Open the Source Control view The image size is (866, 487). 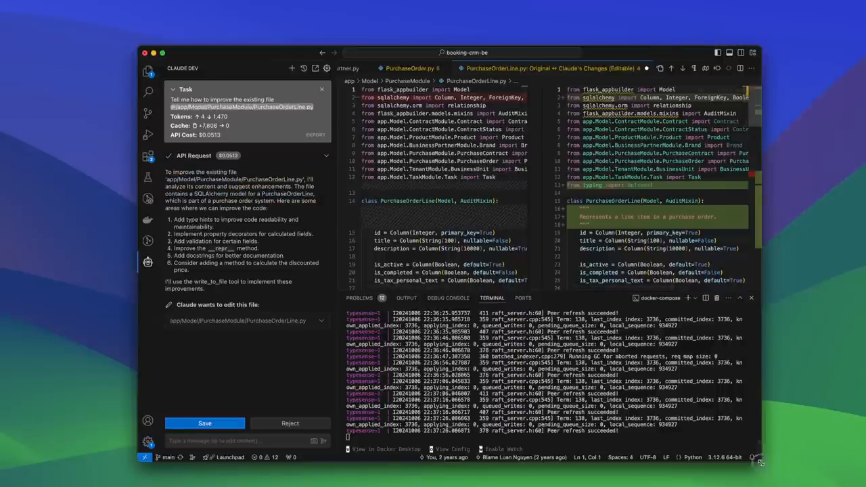[147, 113]
